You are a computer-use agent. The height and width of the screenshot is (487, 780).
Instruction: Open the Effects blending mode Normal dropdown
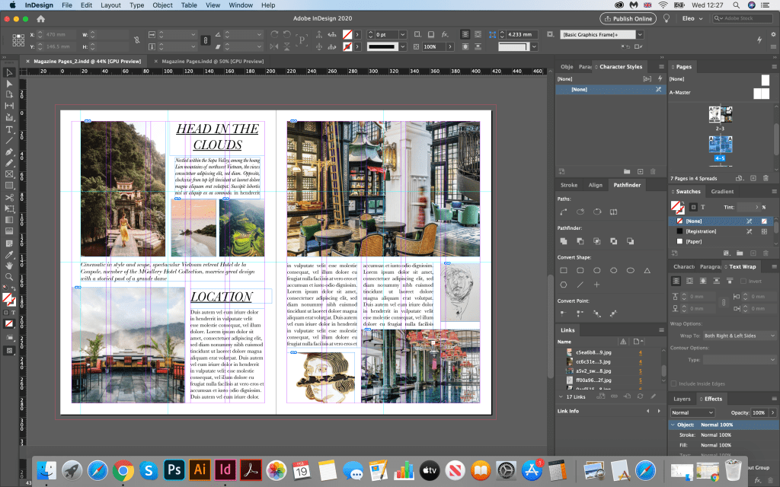[x=693, y=412]
